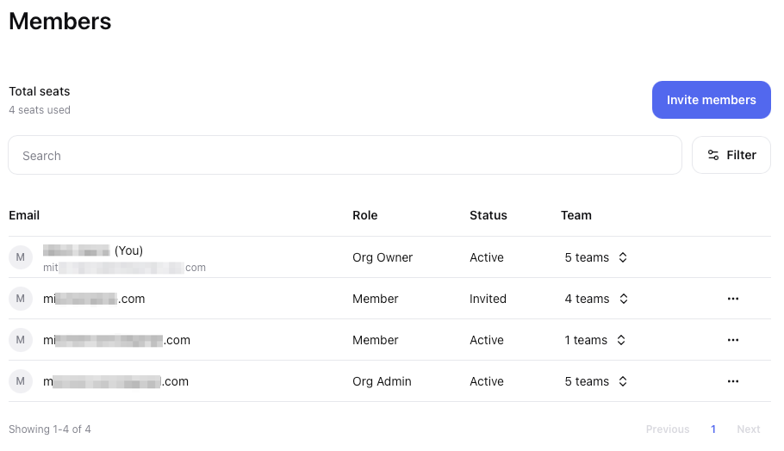
Task: Click the Invited status cell
Action: tap(488, 299)
